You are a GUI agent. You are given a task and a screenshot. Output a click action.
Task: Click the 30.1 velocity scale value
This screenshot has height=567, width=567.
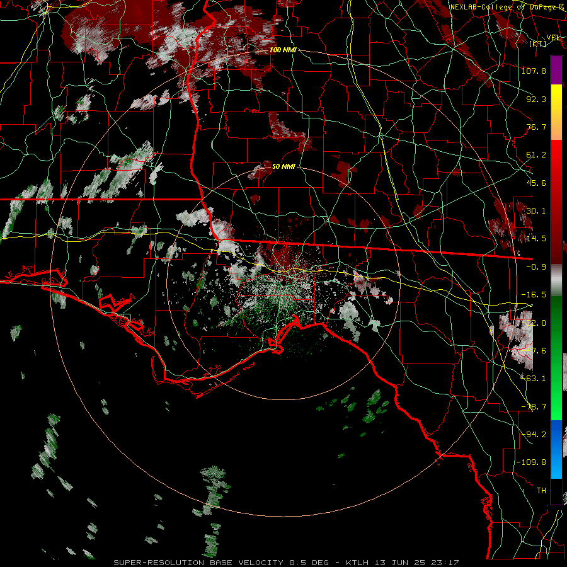536,211
